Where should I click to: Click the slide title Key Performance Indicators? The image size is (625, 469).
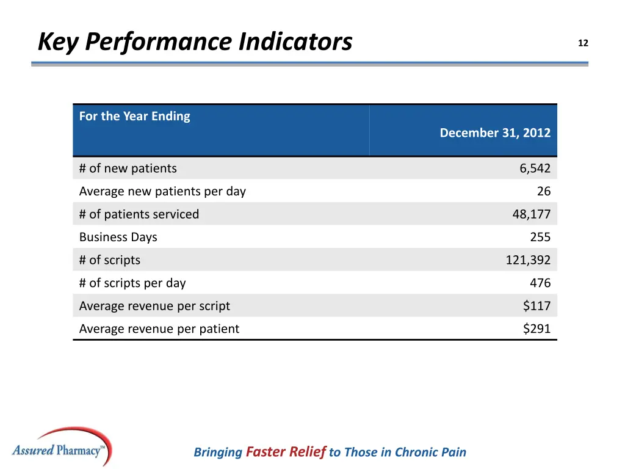(x=195, y=42)
